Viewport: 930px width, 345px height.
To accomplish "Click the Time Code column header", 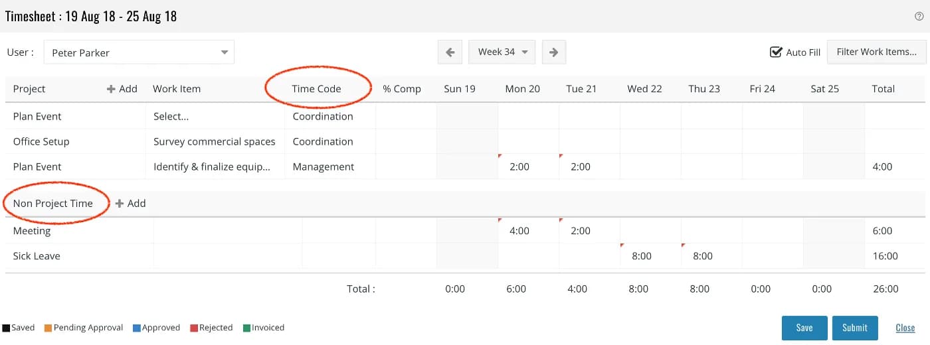I will point(316,89).
